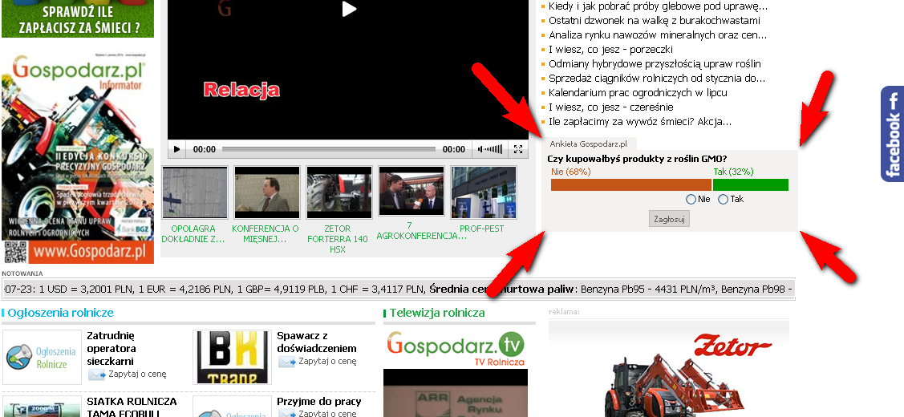
Task: Open article Sprzedaż ciągników rolniczych od stycznia
Action: [657, 78]
